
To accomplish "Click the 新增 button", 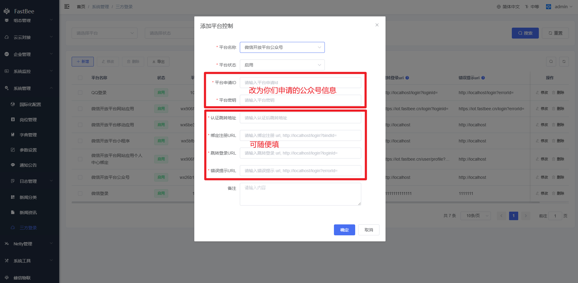I will (83, 62).
